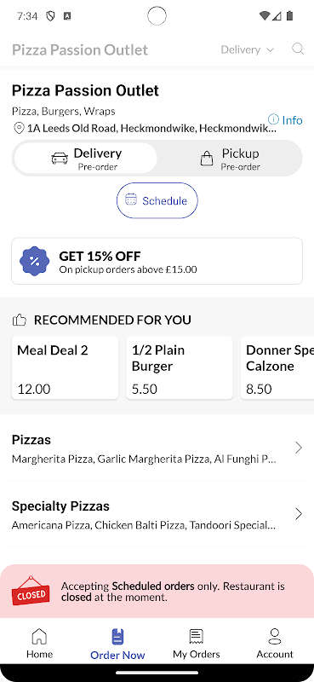The width and height of the screenshot is (314, 682).
Task: Open the Home tab icon
Action: point(39,636)
